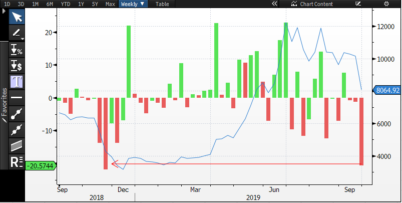Choose the pencil annotation tool

tap(17, 33)
